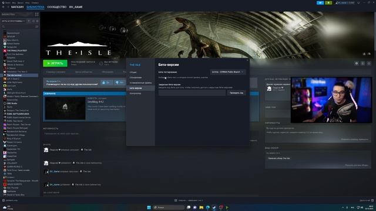Open beta participation branch dropdown
The width and height of the screenshot is (376, 211).
tap(228, 72)
